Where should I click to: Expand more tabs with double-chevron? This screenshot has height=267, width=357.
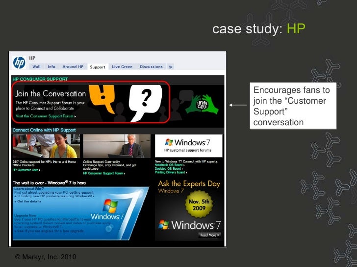click(171, 67)
